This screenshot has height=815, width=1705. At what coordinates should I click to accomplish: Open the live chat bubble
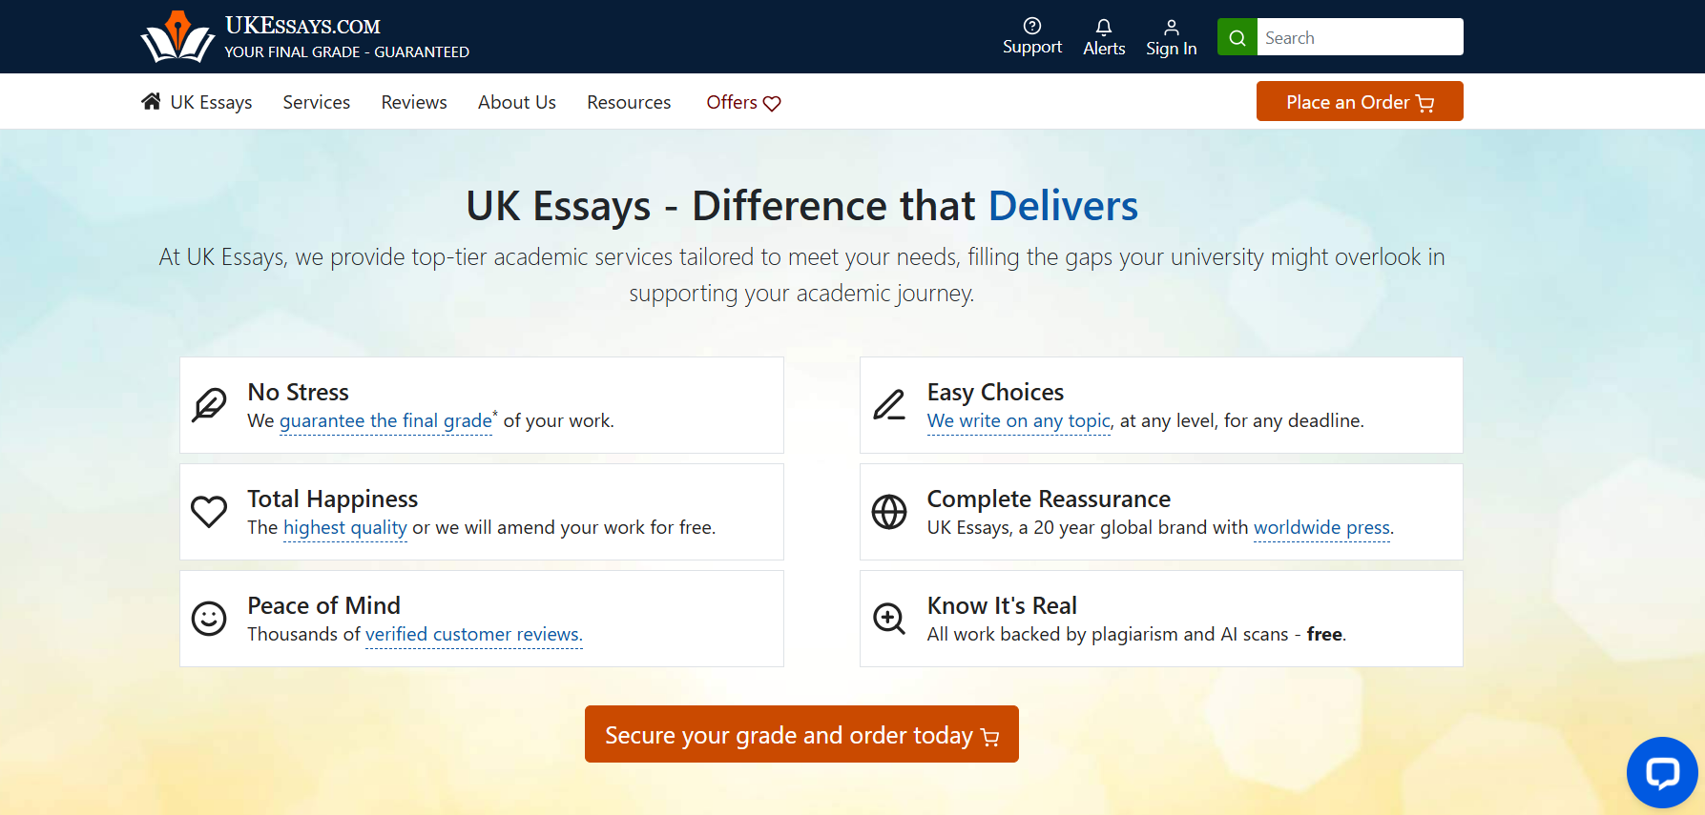1662,772
